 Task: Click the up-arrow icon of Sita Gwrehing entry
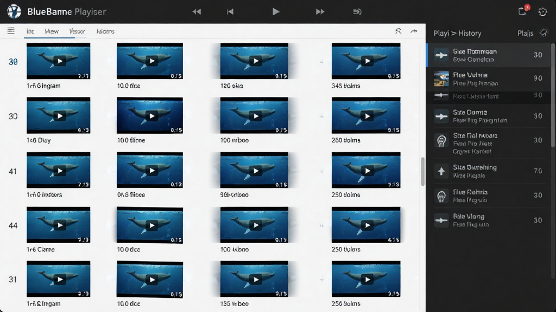[441, 172]
